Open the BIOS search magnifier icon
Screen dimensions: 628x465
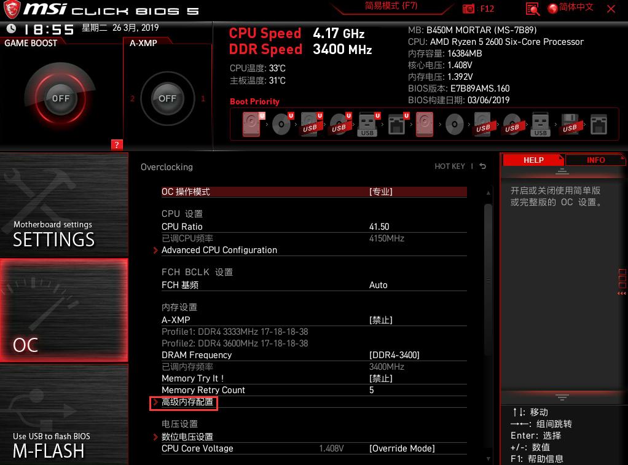(x=532, y=9)
